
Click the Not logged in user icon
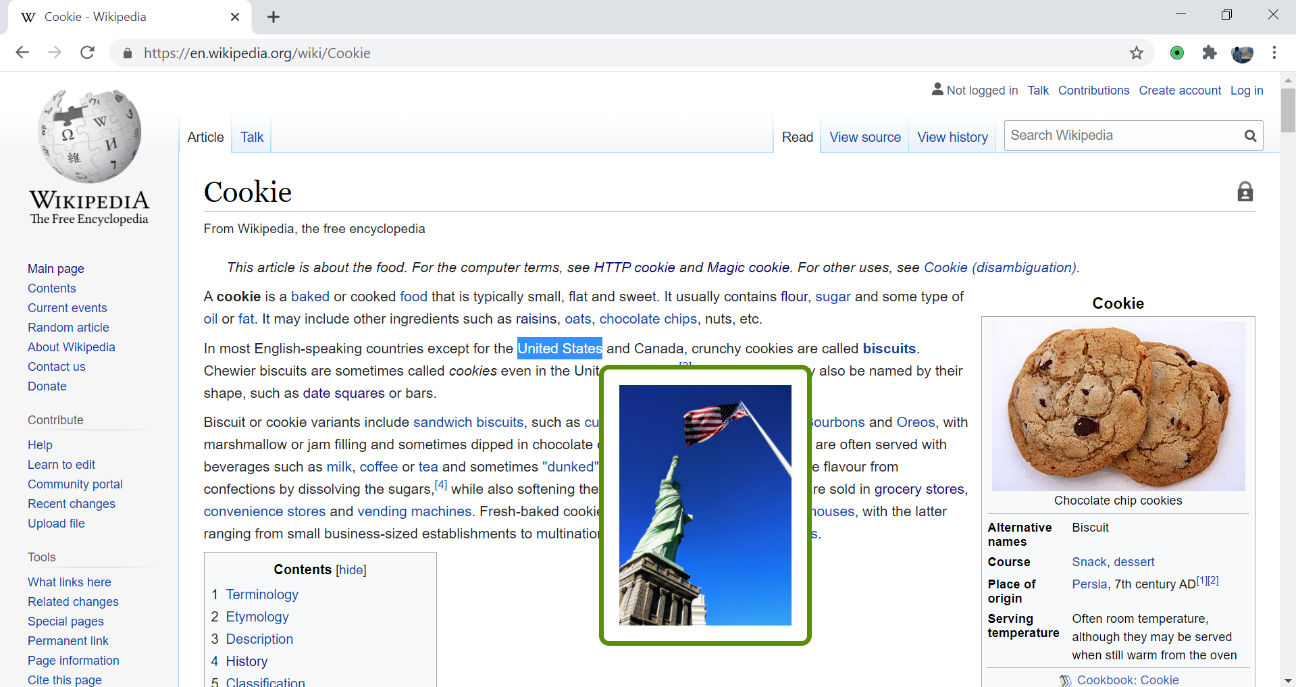click(937, 89)
